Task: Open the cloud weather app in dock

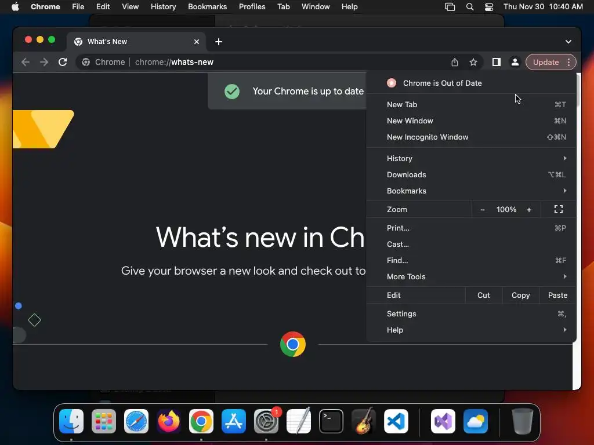Action: coord(476,421)
